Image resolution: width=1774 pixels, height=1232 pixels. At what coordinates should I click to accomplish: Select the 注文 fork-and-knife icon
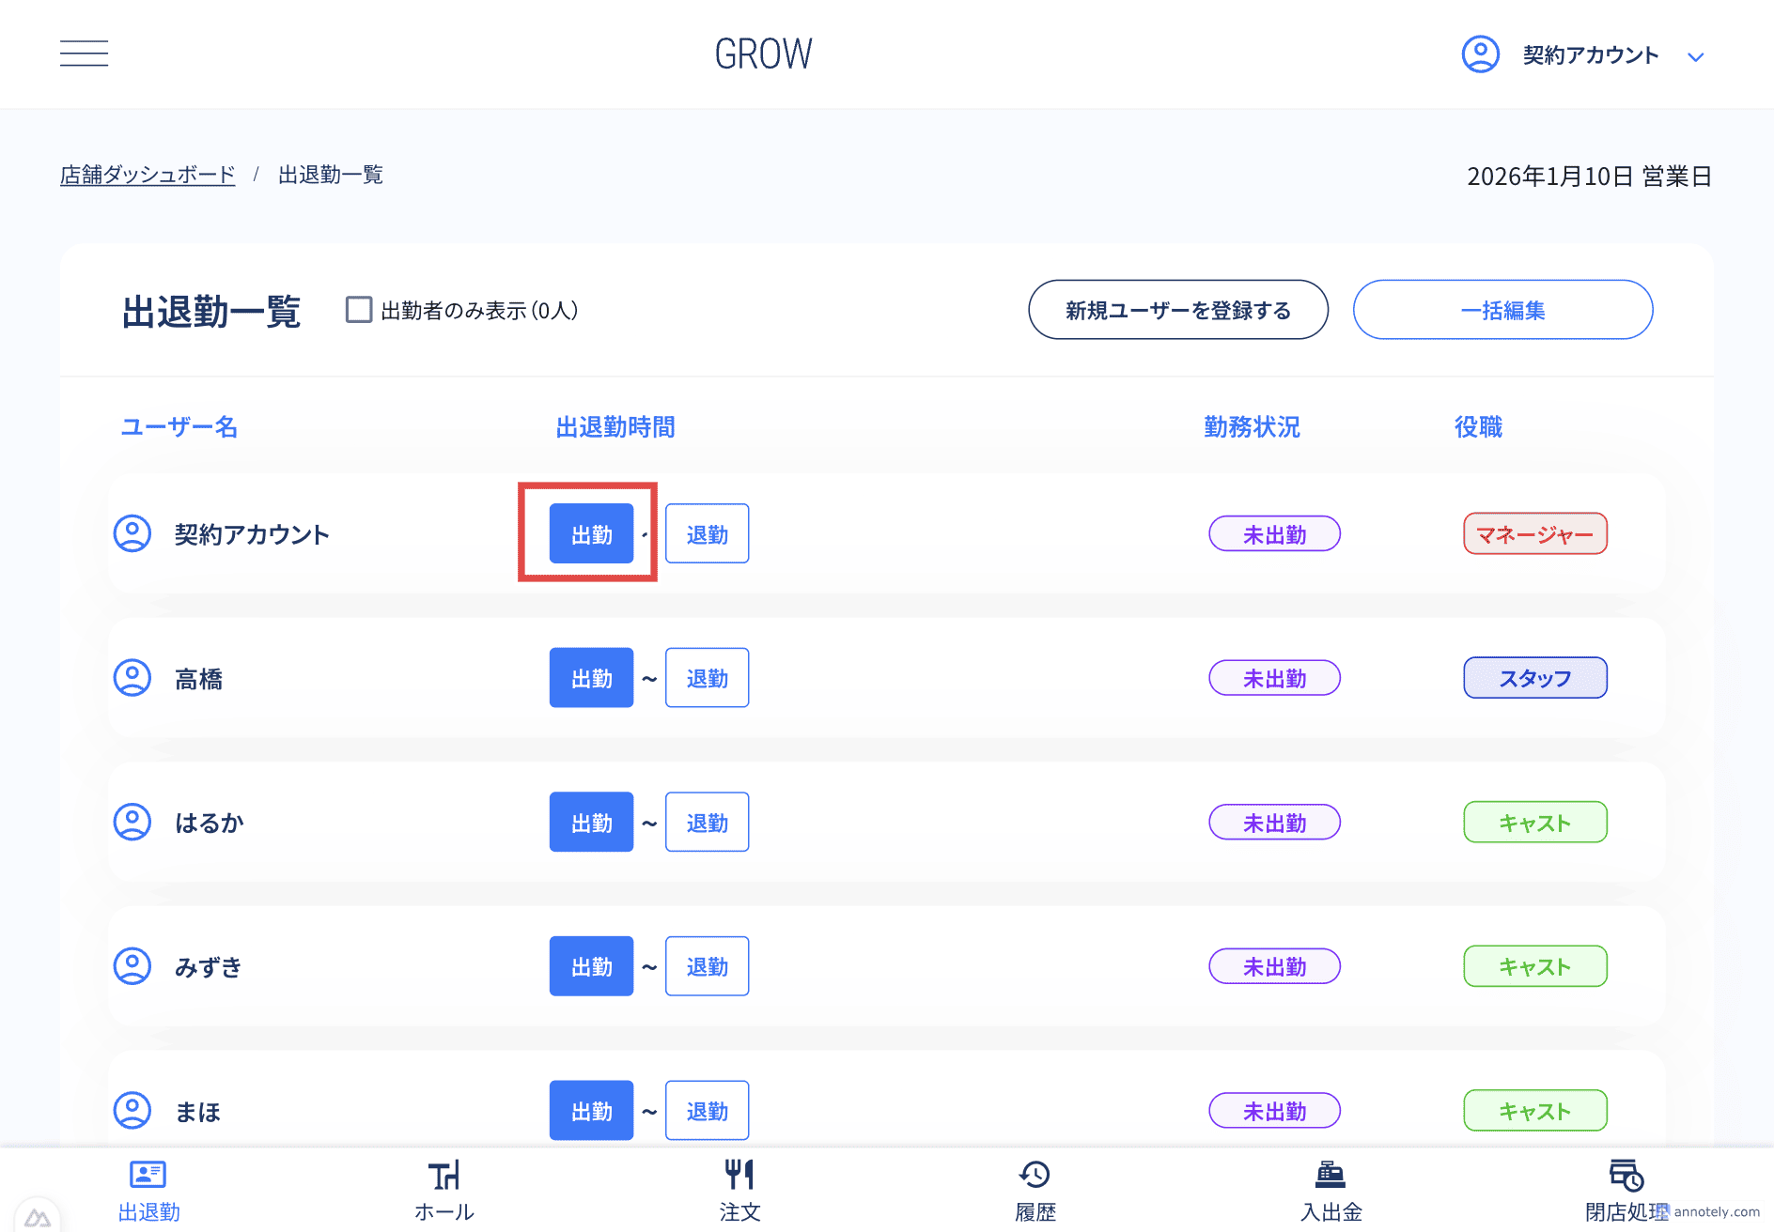[x=739, y=1174]
